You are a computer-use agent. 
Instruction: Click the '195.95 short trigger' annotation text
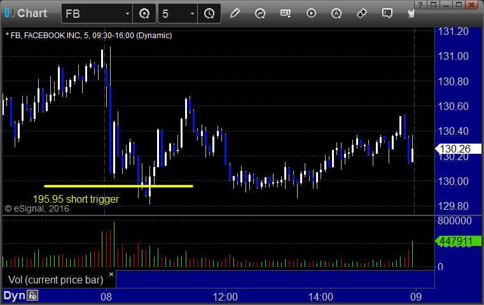click(x=76, y=199)
